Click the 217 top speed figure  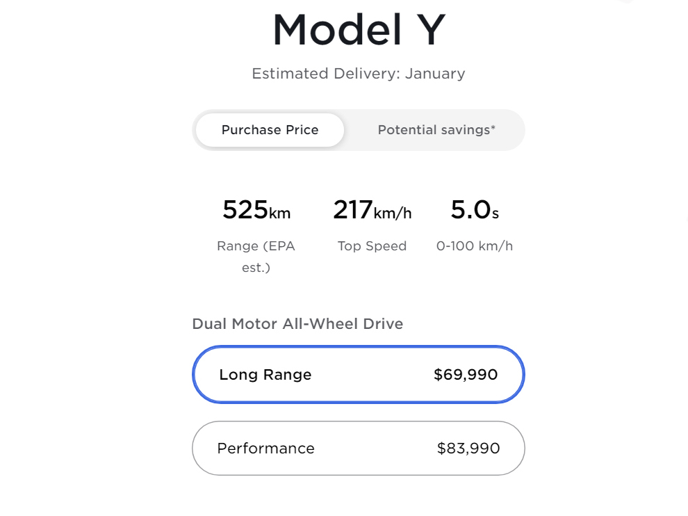click(x=352, y=209)
